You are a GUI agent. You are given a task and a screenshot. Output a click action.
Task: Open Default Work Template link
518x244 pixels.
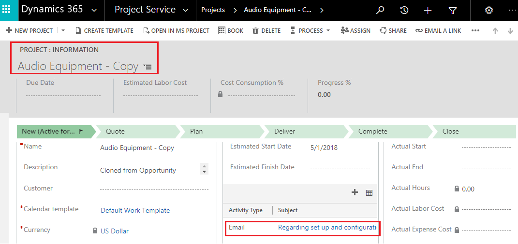[x=135, y=210]
